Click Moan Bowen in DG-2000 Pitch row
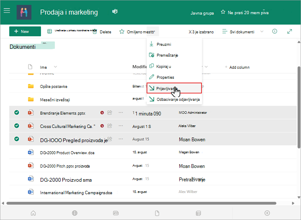Screen dimensions: 301x220 (x=192, y=166)
